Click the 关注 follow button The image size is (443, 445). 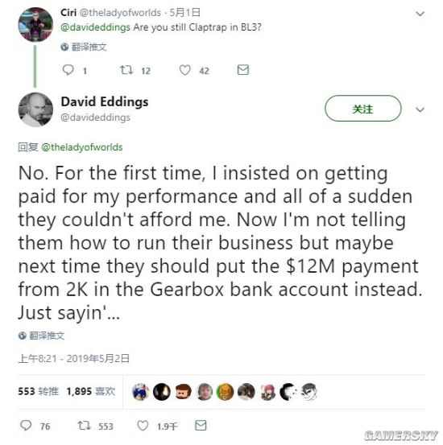(363, 109)
